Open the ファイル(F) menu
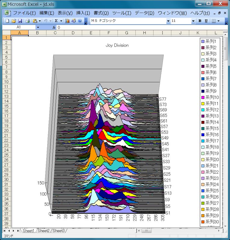The width and height of the screenshot is (230, 240). (x=24, y=13)
